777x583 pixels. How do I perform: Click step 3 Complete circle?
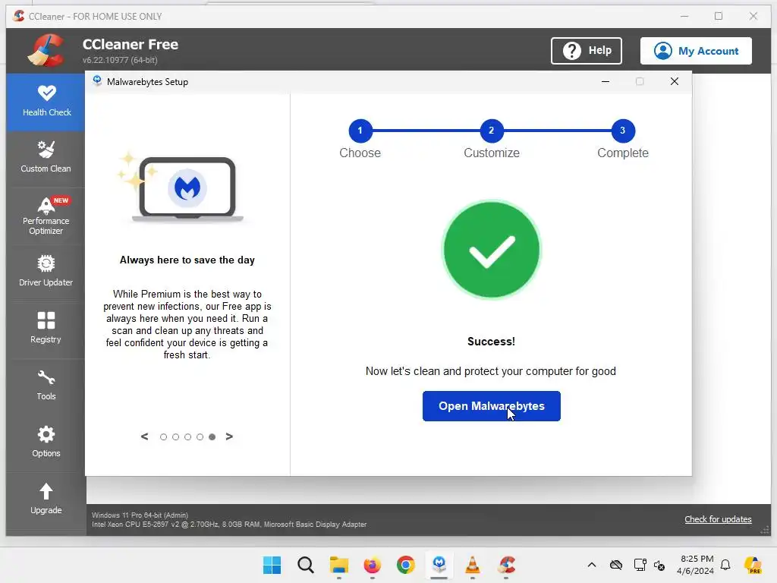(x=623, y=131)
